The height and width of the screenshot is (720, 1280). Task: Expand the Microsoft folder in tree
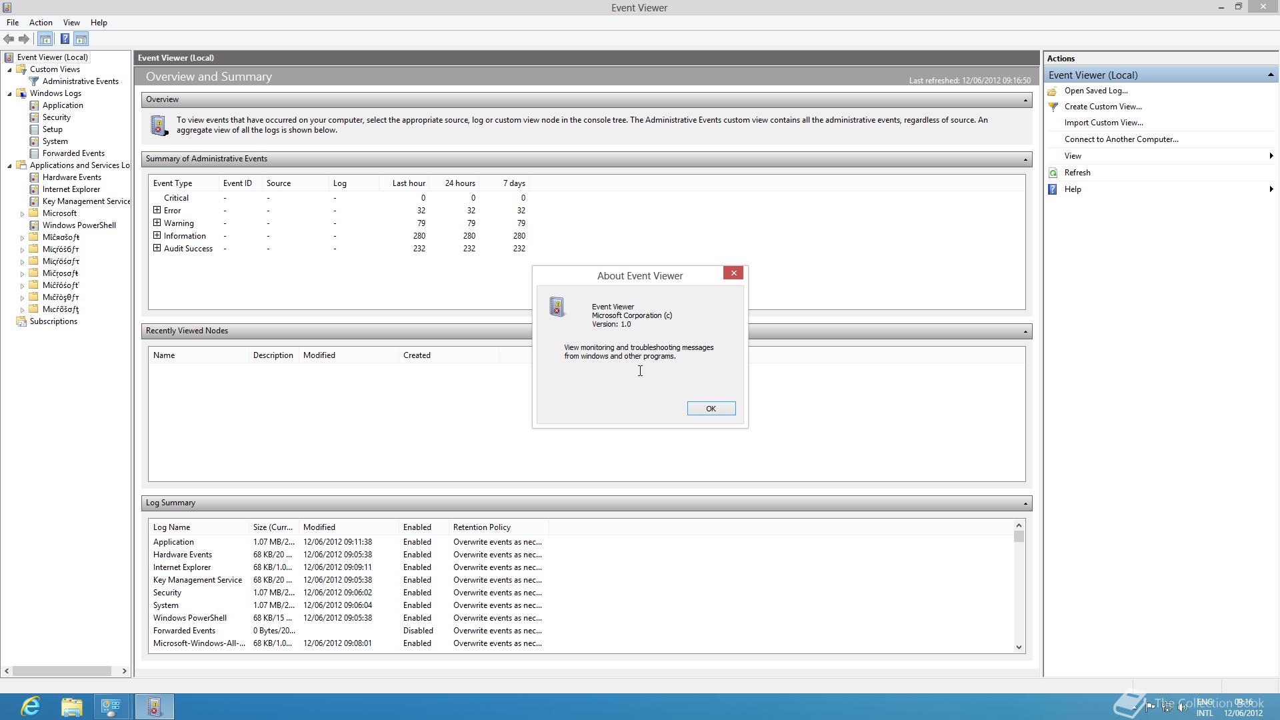tap(22, 214)
